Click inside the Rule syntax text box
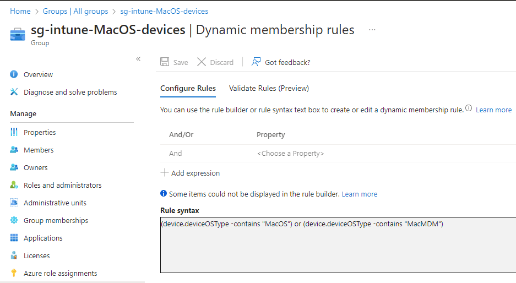The image size is (516, 283). point(338,245)
